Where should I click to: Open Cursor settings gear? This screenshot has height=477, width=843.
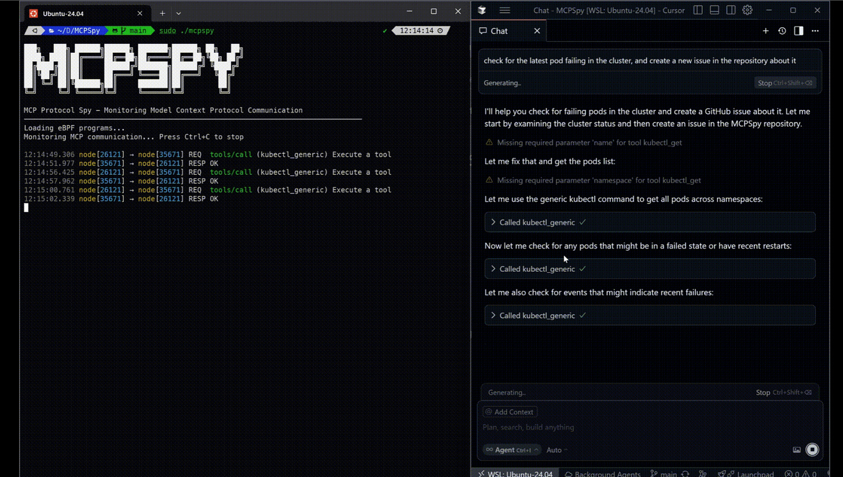[747, 10]
